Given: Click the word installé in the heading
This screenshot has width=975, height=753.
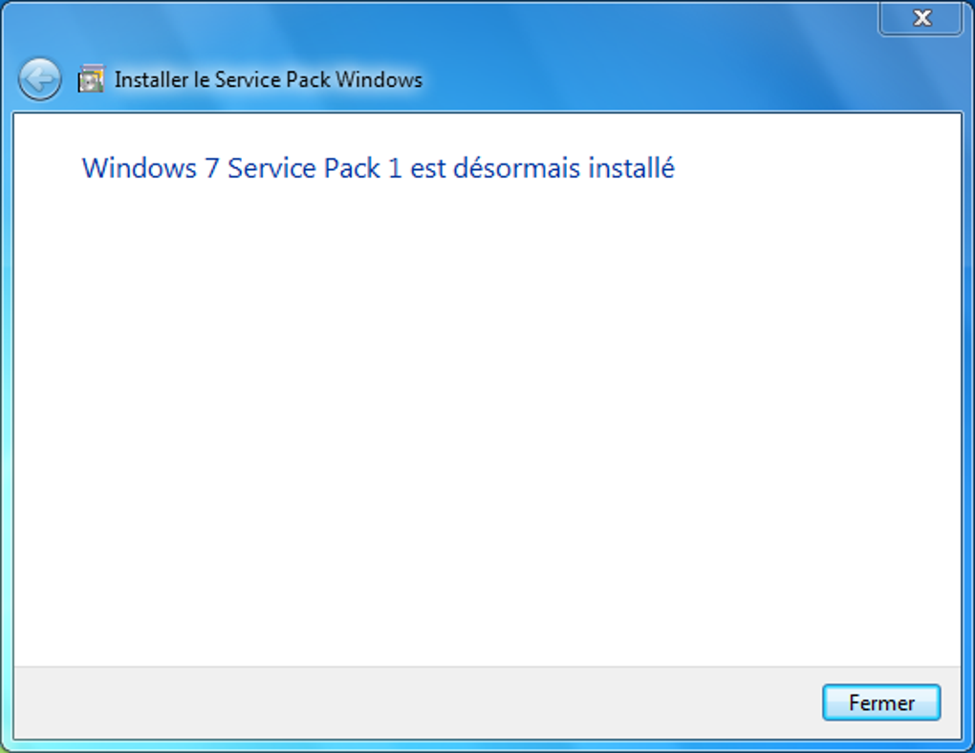Looking at the screenshot, I should pyautogui.click(x=632, y=169).
